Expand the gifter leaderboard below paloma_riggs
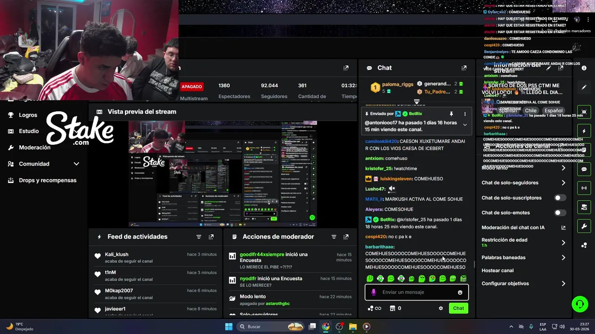Viewport: 595px width, 334px height. point(416,101)
